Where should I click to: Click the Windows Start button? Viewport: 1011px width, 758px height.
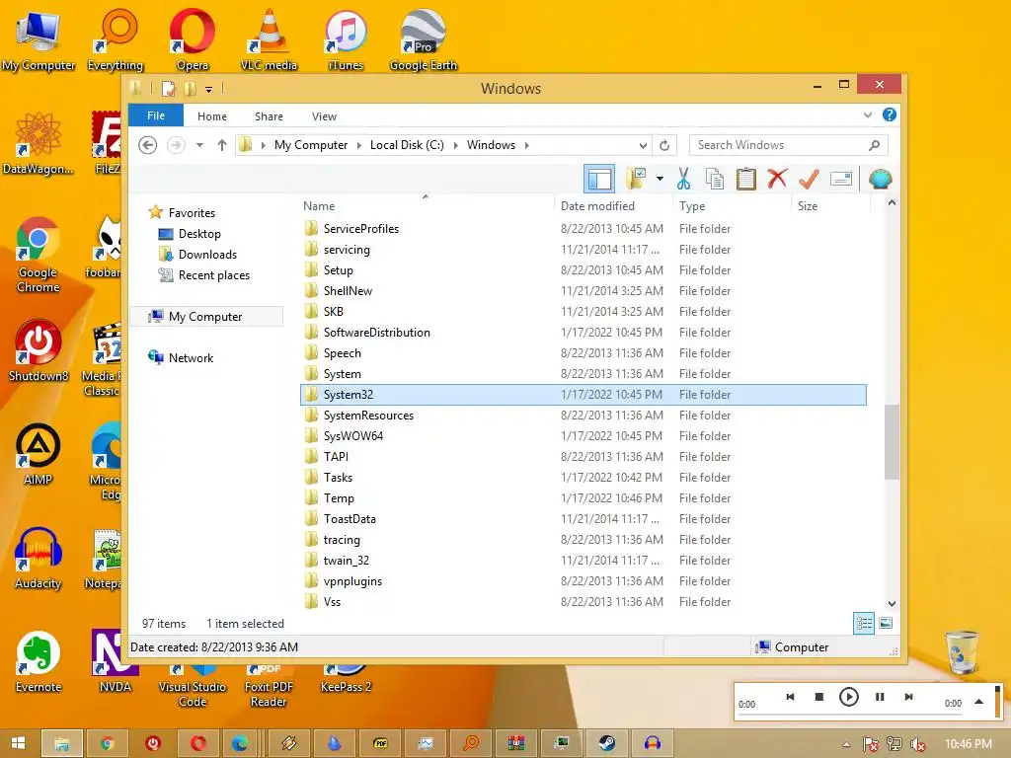(18, 743)
